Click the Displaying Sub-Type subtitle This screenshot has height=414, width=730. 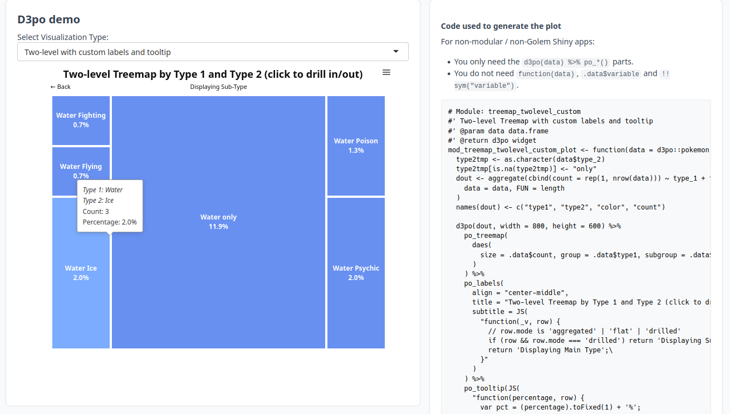click(218, 87)
